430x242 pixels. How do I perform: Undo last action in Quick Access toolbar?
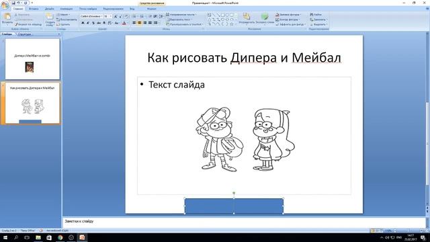19,3
